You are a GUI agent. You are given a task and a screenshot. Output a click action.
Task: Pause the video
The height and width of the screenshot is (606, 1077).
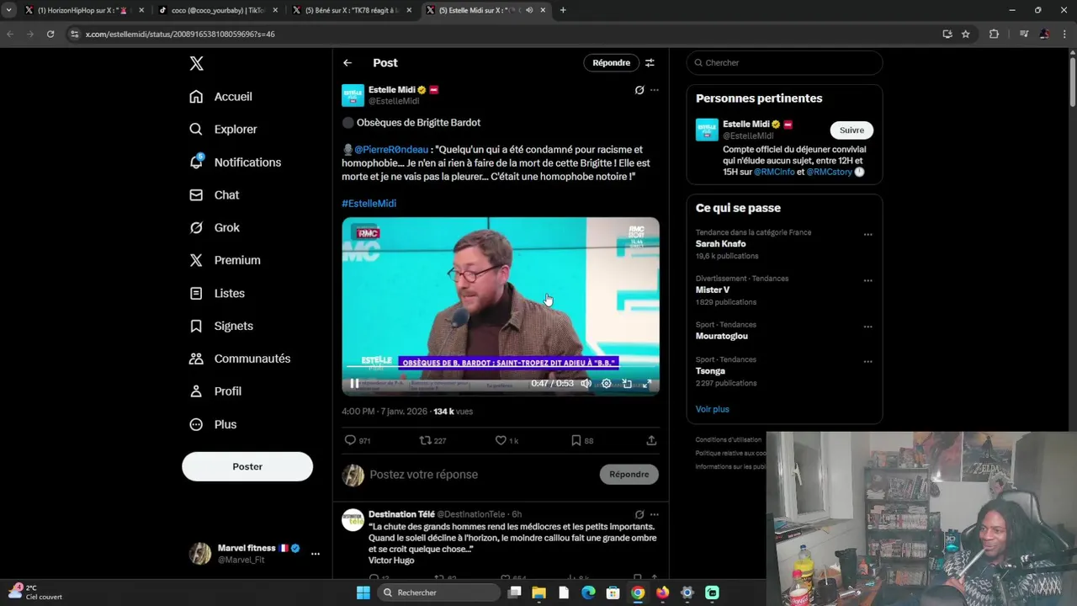click(354, 384)
